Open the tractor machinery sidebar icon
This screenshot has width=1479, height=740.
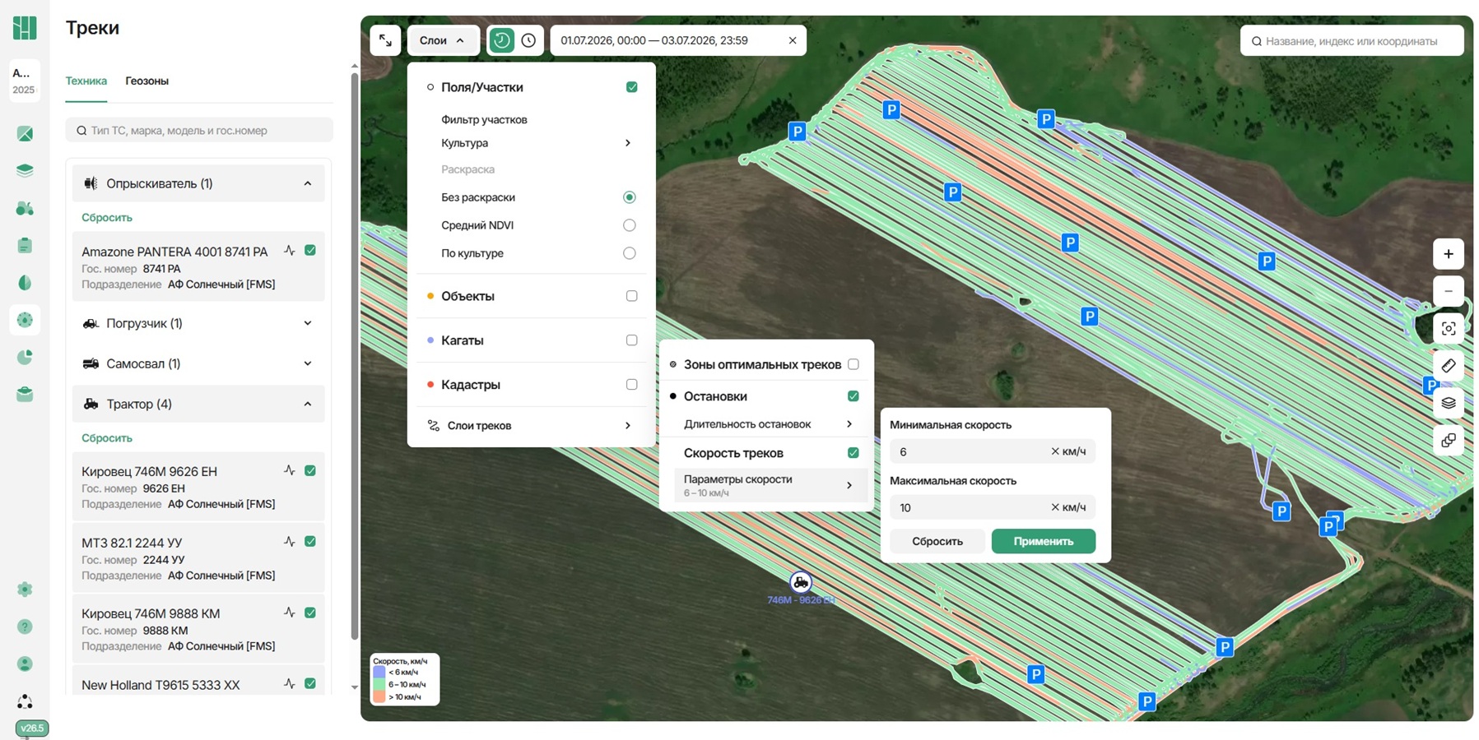click(x=25, y=208)
